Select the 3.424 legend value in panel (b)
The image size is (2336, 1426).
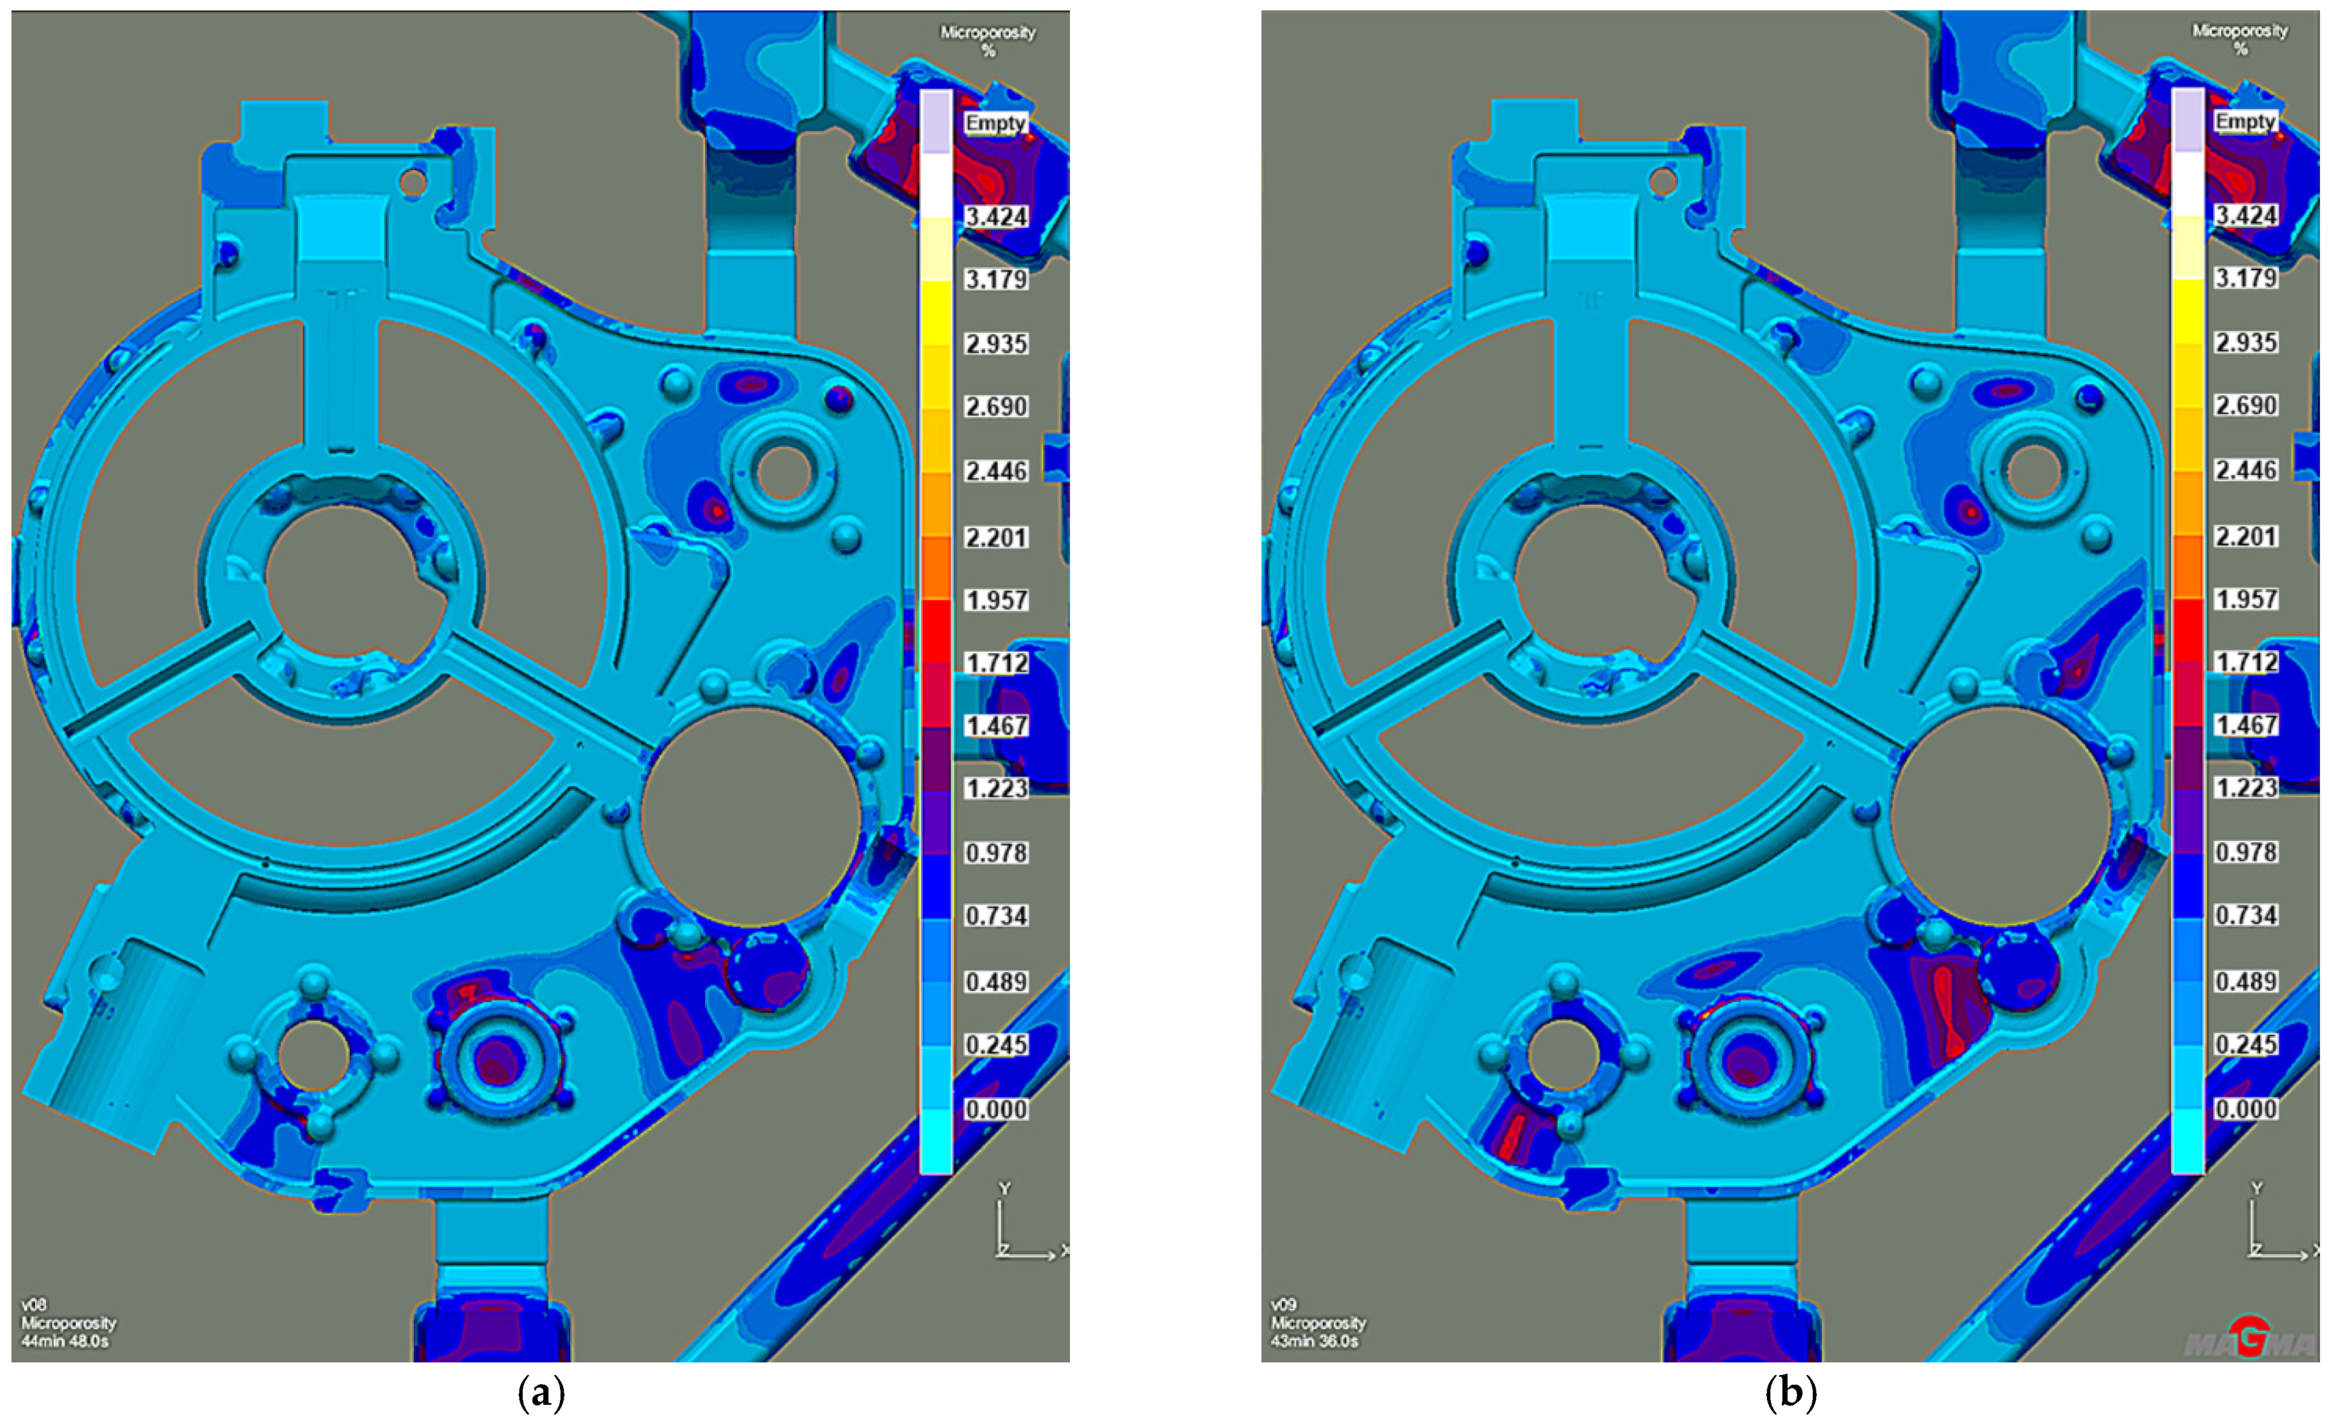2245,215
